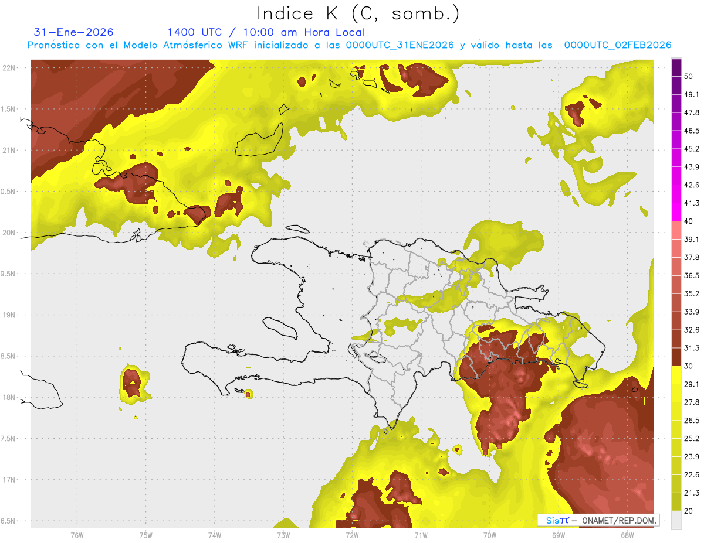This screenshot has height=543, width=704.
Task: Click the legend value "41.3"
Action: pos(692,203)
